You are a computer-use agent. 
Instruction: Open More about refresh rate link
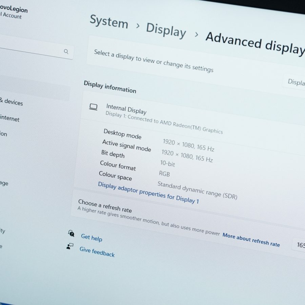coord(251,240)
